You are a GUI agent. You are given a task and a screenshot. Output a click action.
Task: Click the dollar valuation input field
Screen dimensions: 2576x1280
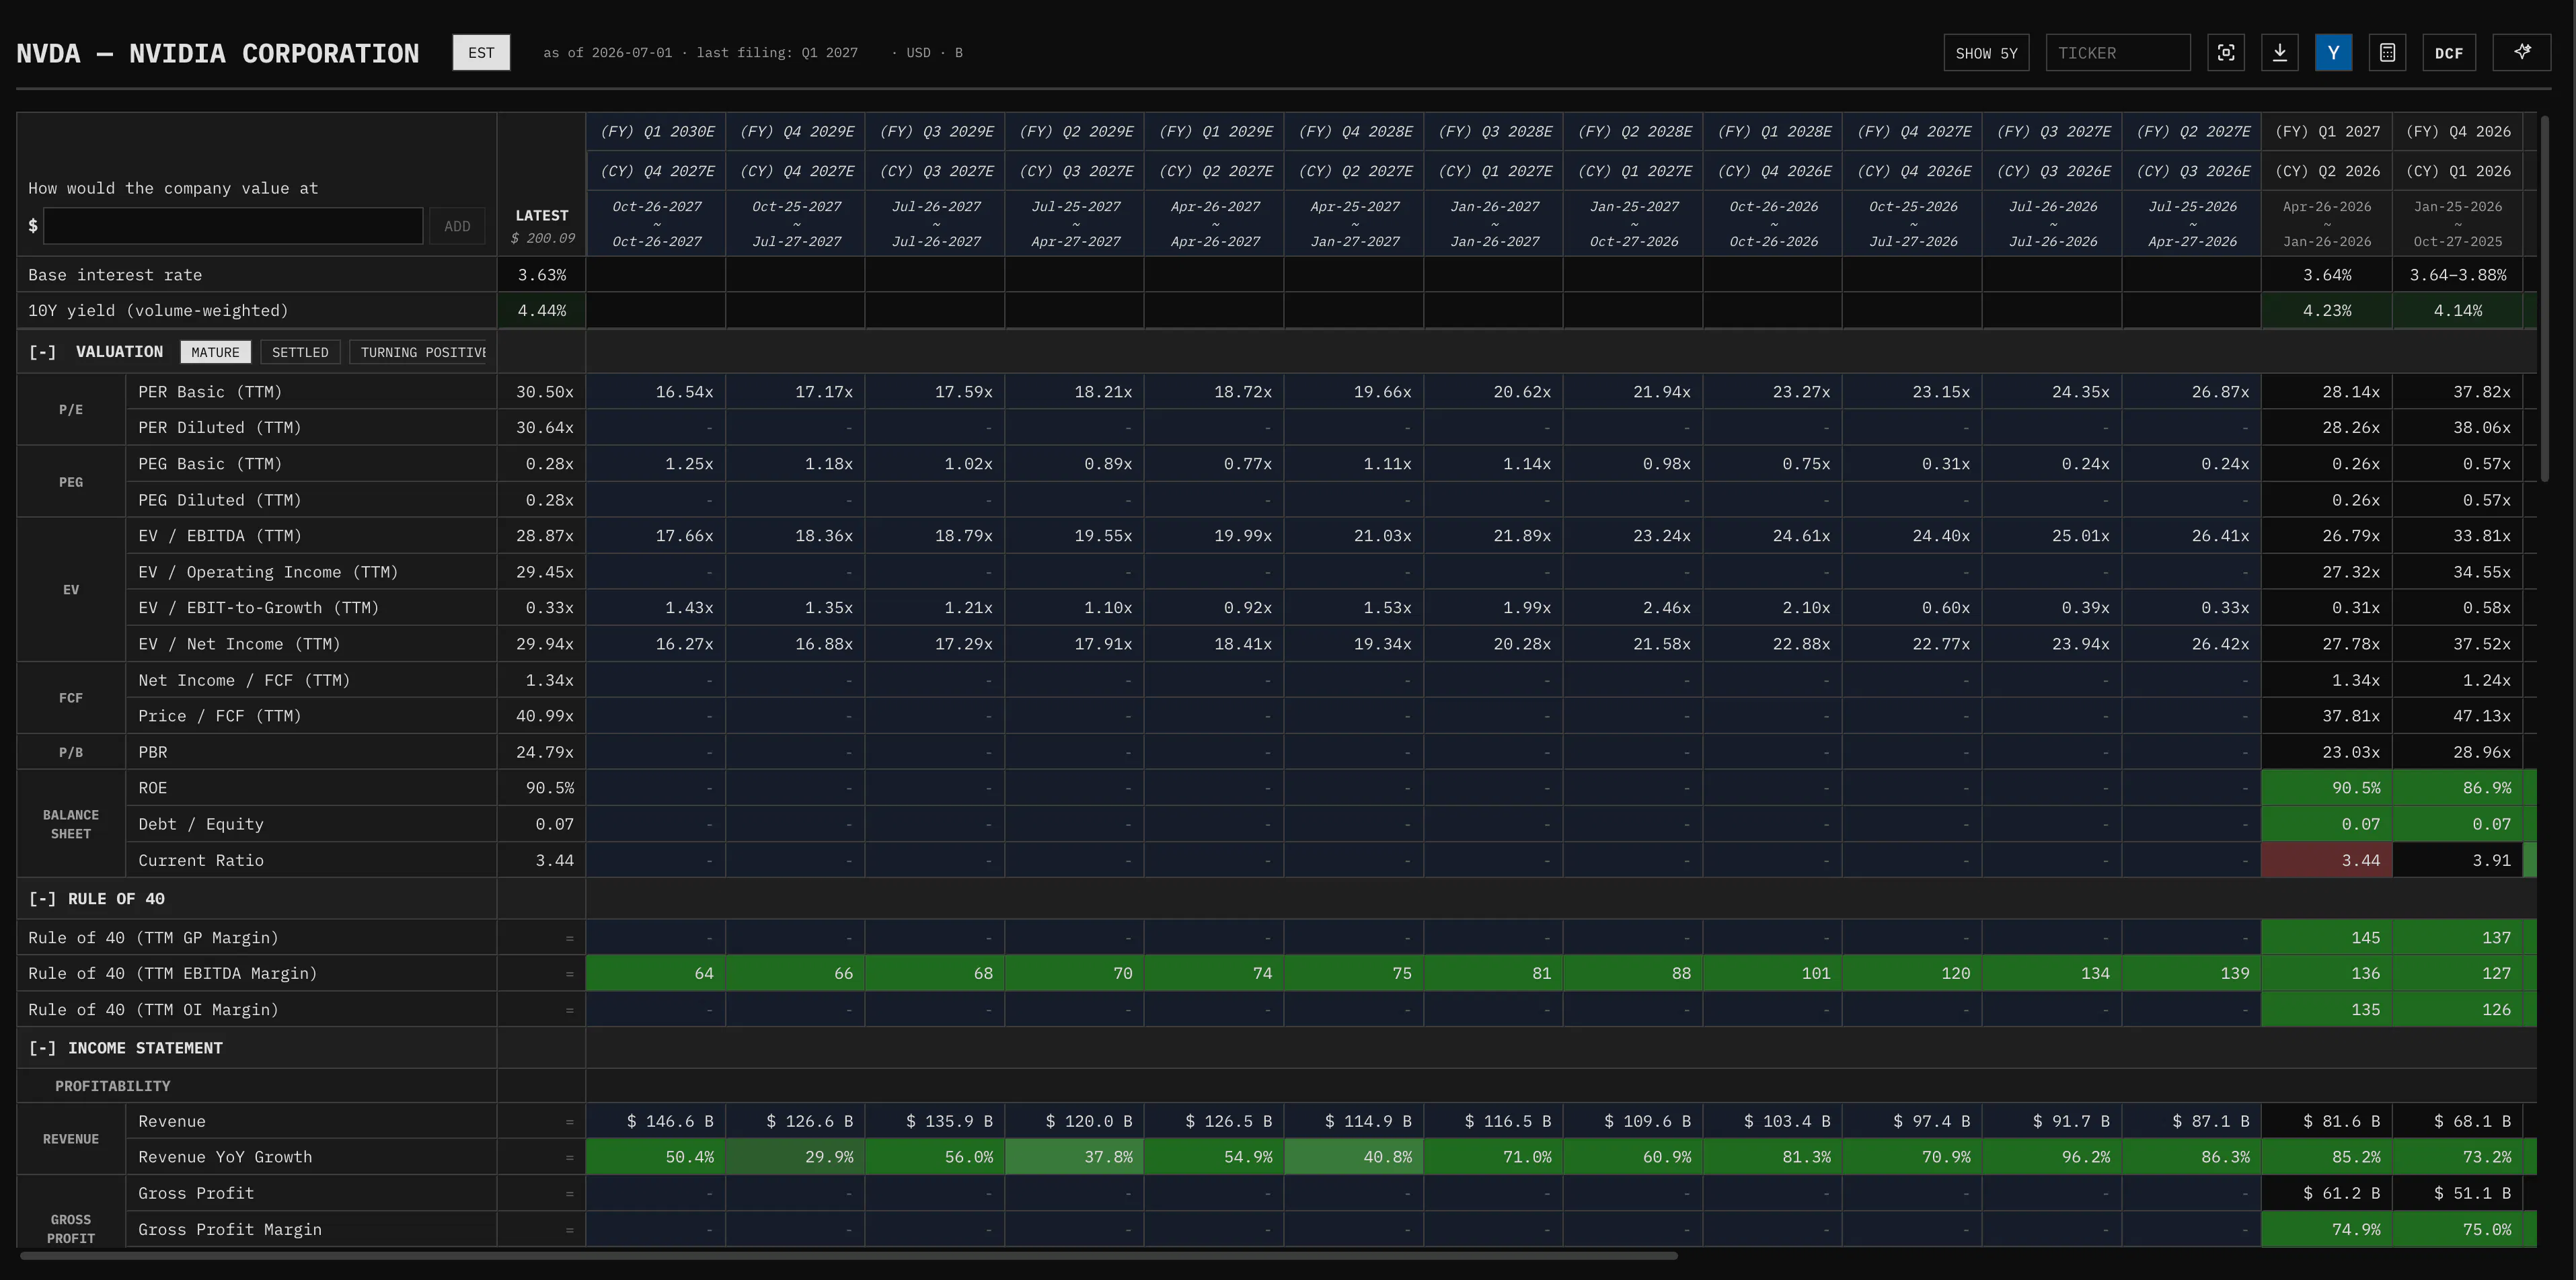[x=233, y=226]
